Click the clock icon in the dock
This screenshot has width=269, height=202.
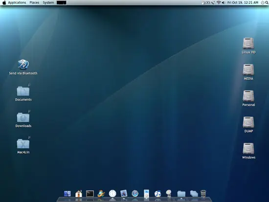coord(112,194)
